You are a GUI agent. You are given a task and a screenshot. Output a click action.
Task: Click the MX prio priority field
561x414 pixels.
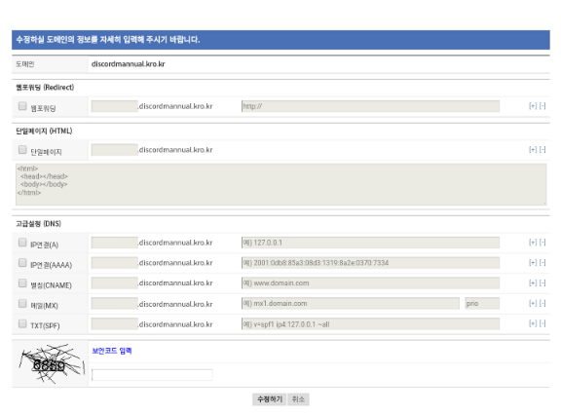(x=482, y=303)
